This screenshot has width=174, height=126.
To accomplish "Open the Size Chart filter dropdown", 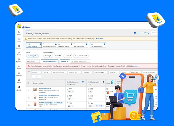I will (136, 72).
